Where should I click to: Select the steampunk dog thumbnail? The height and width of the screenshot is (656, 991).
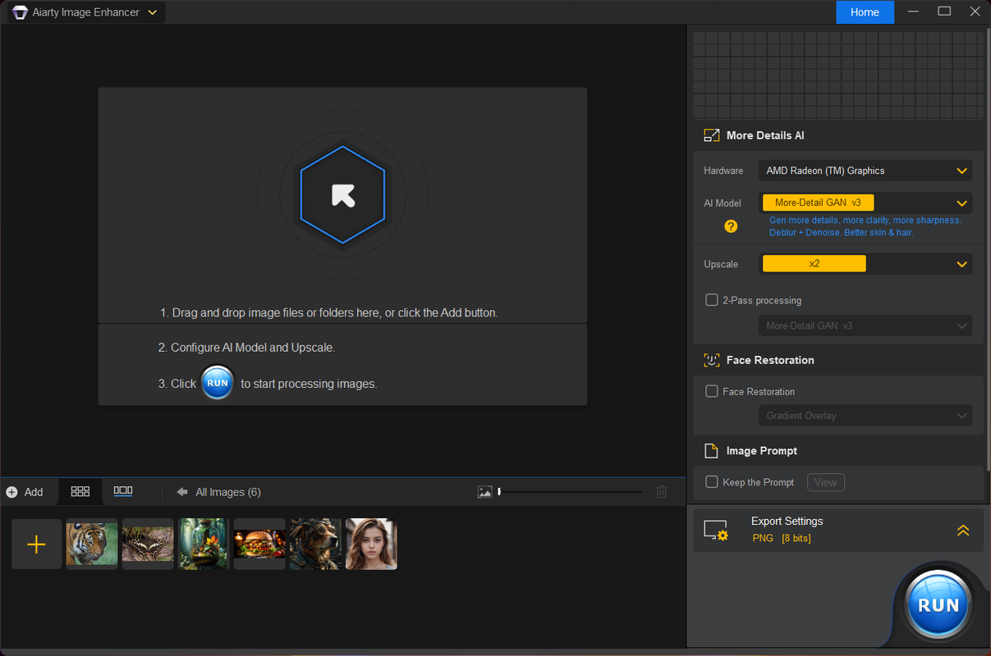click(x=315, y=544)
